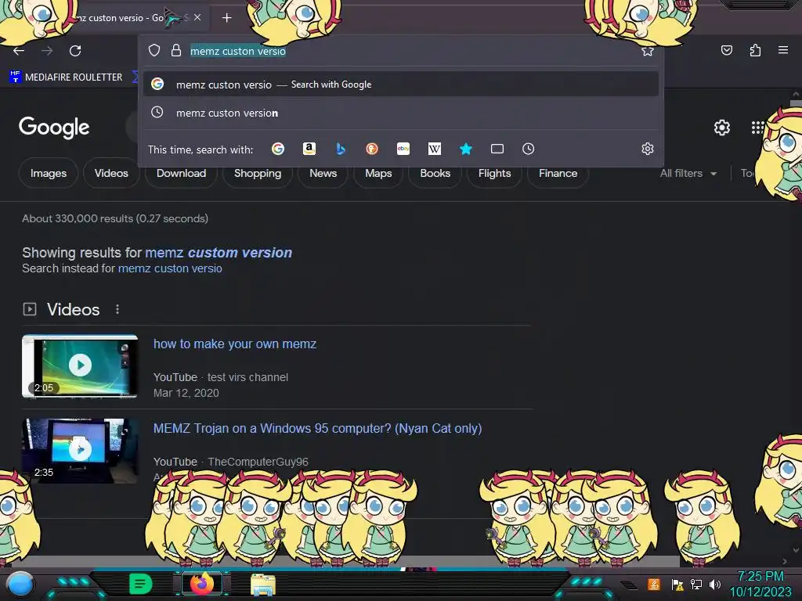
Task: Close the memz custon versio tab
Action: pyautogui.click(x=197, y=17)
